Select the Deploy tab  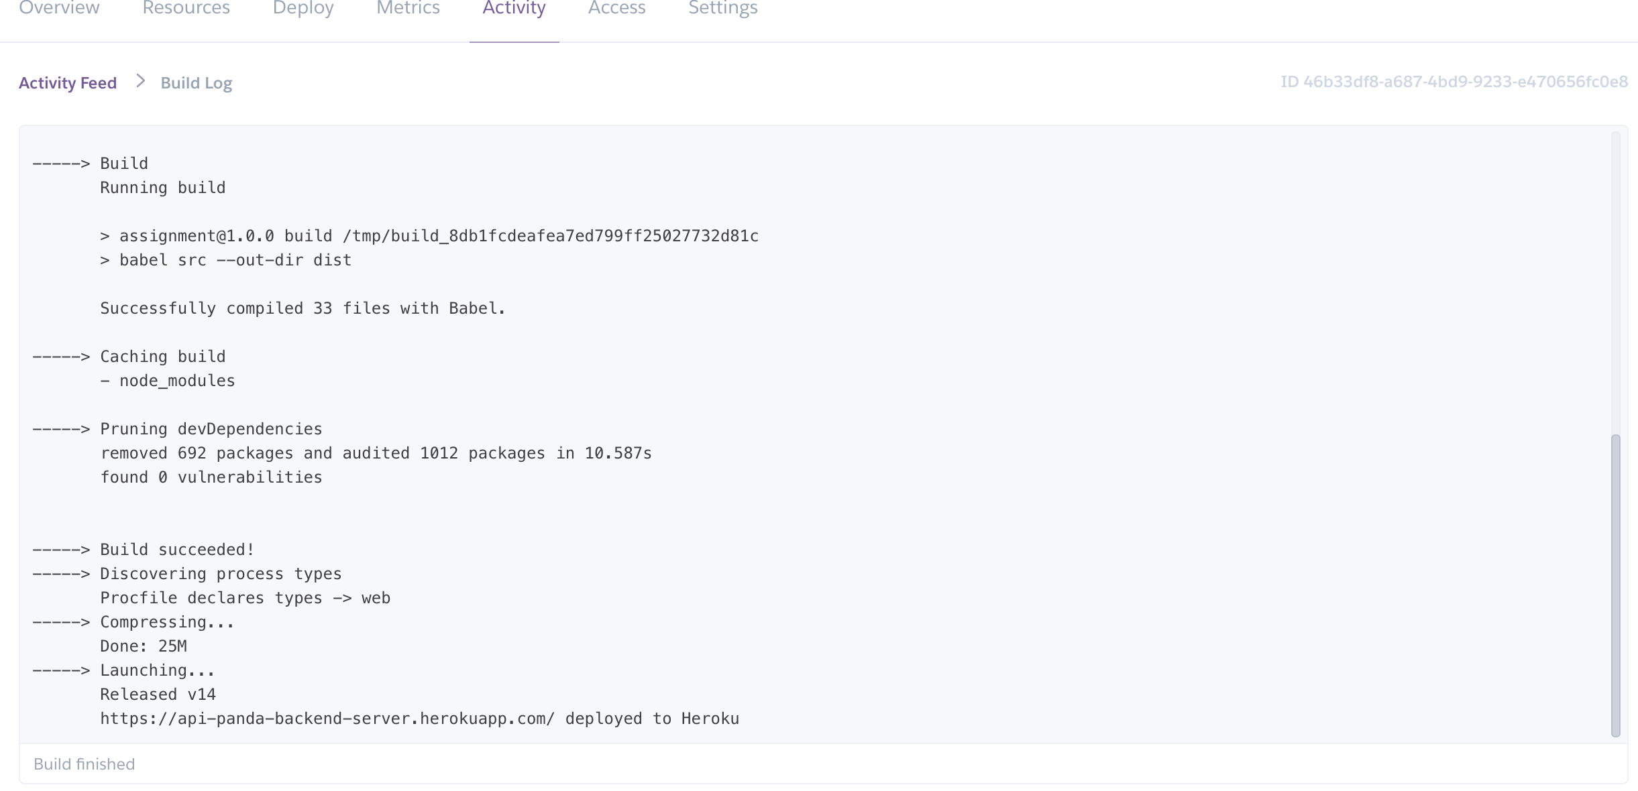(x=303, y=9)
